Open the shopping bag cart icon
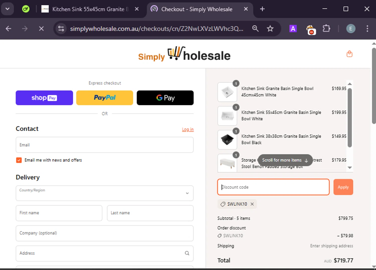This screenshot has width=376, height=270. point(349,54)
